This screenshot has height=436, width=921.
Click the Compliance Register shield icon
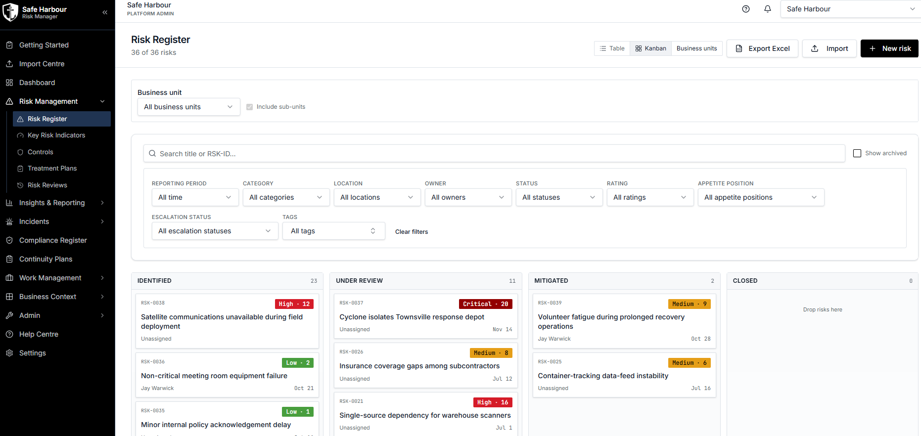pos(9,240)
